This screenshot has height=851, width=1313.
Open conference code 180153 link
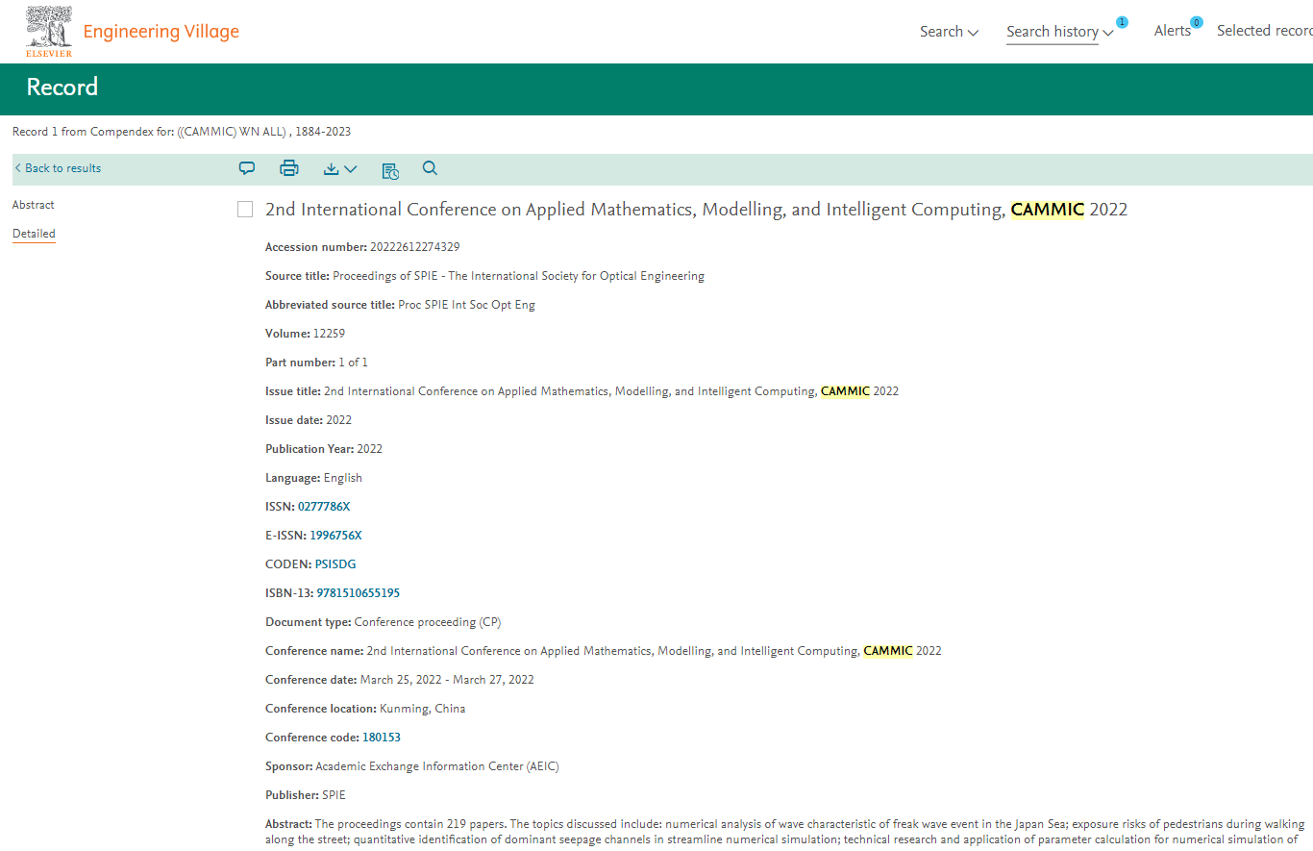(x=382, y=738)
